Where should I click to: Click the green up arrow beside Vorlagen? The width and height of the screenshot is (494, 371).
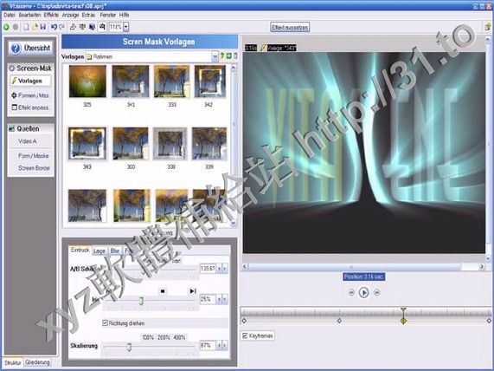[222, 56]
